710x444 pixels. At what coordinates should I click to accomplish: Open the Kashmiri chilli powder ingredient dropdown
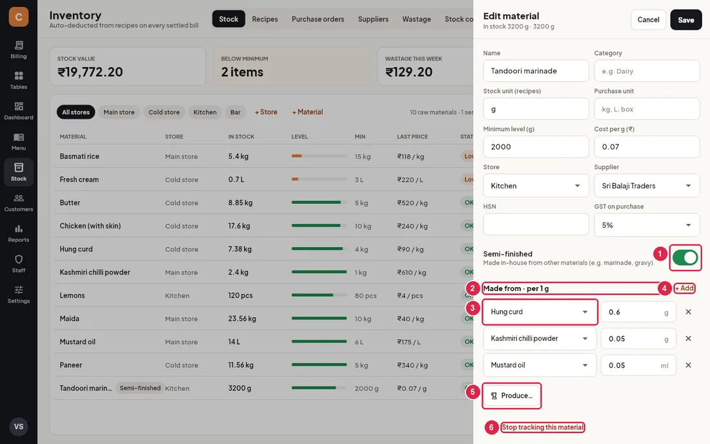(x=540, y=339)
